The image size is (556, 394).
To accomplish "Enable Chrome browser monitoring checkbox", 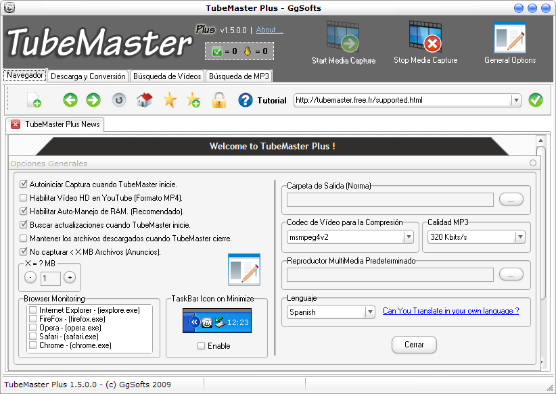I will click(x=32, y=345).
